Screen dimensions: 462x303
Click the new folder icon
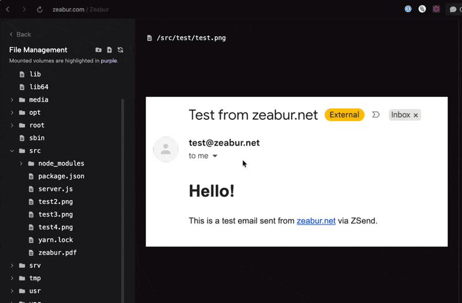(x=99, y=50)
